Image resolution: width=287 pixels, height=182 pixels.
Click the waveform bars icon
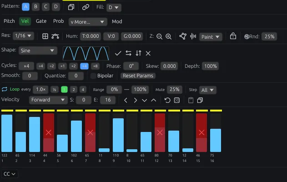(193, 36)
